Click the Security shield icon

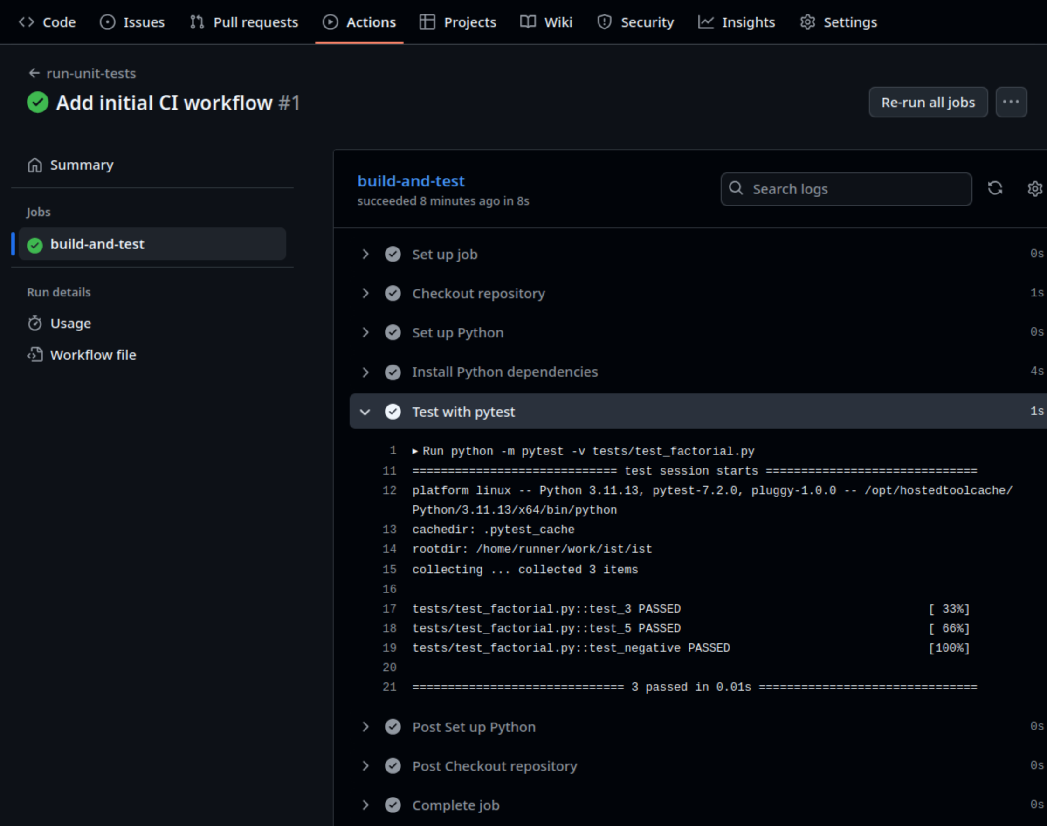604,22
